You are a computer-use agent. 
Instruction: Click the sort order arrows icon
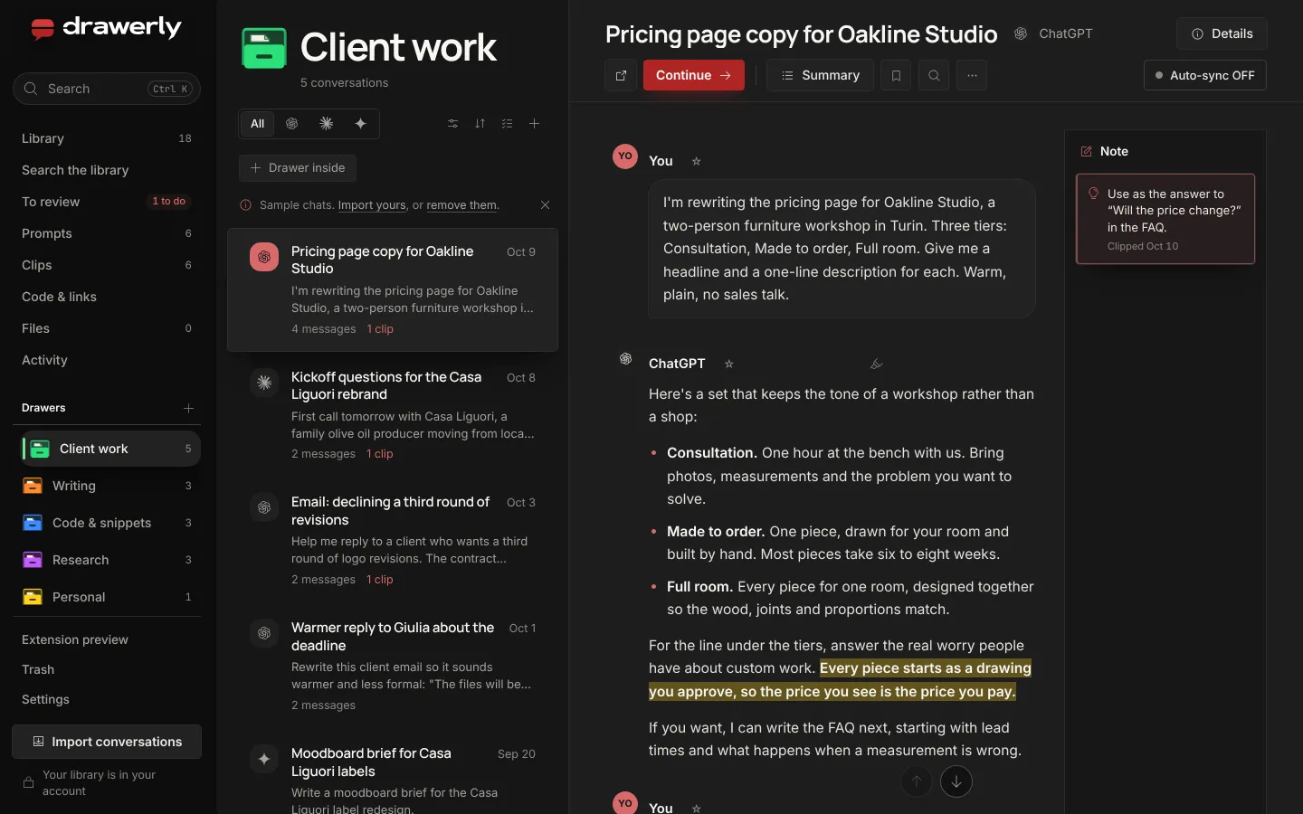pyautogui.click(x=480, y=124)
